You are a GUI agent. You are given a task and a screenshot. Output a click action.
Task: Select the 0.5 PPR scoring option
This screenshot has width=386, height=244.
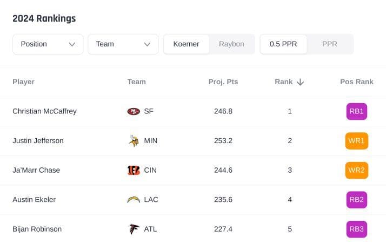click(284, 44)
